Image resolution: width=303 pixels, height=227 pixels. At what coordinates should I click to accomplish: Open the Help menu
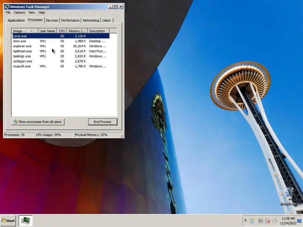pyautogui.click(x=41, y=12)
